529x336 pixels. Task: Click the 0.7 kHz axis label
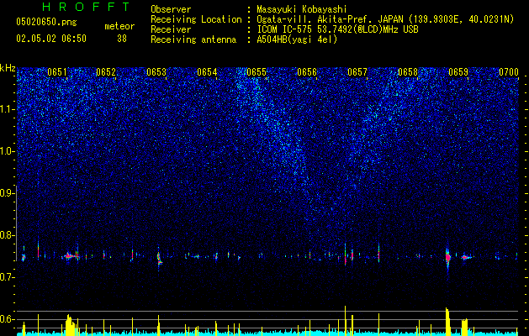7,277
